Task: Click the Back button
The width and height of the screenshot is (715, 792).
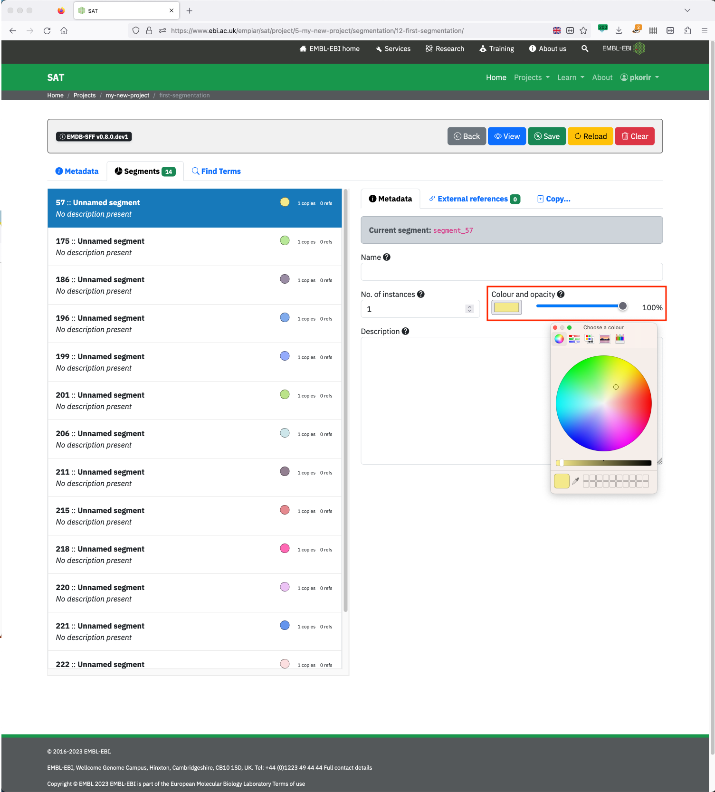Action: coord(467,136)
